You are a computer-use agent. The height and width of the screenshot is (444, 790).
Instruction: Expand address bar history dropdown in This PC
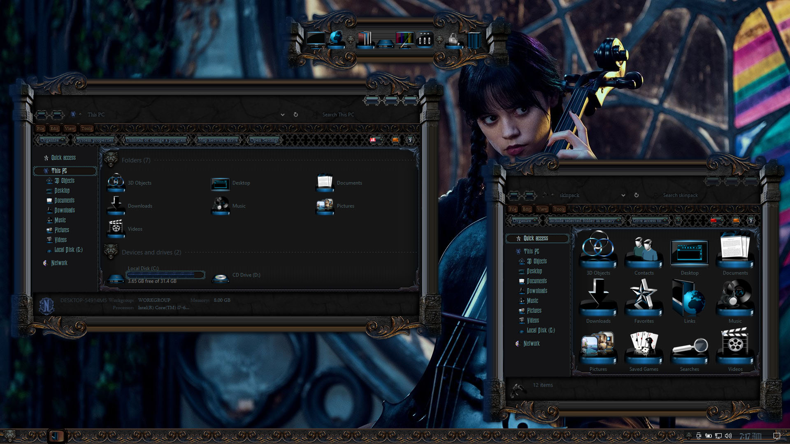coord(283,115)
